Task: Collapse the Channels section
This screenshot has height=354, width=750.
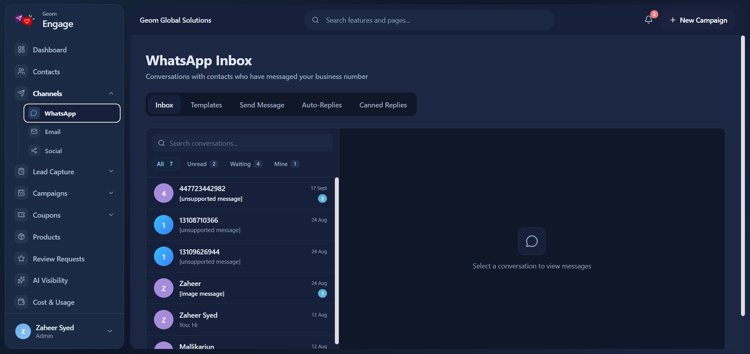Action: tap(111, 93)
